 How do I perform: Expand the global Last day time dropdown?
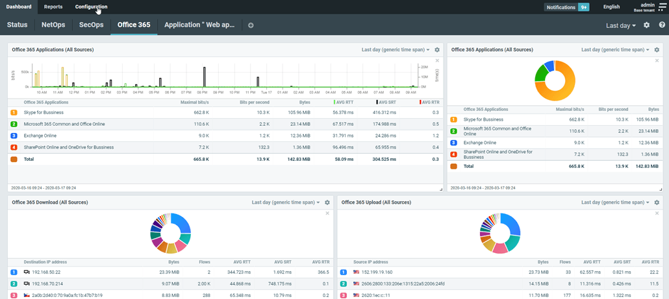tap(620, 26)
